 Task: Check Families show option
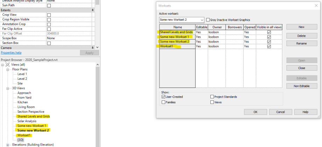[x=163, y=102]
